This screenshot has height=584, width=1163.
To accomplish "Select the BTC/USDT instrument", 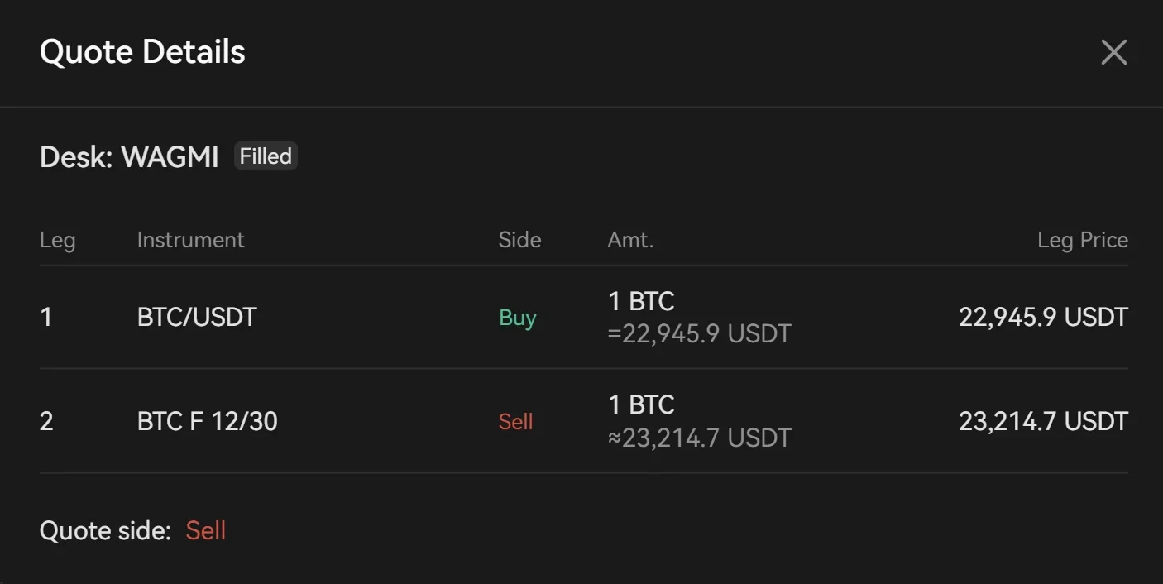I will (x=197, y=317).
